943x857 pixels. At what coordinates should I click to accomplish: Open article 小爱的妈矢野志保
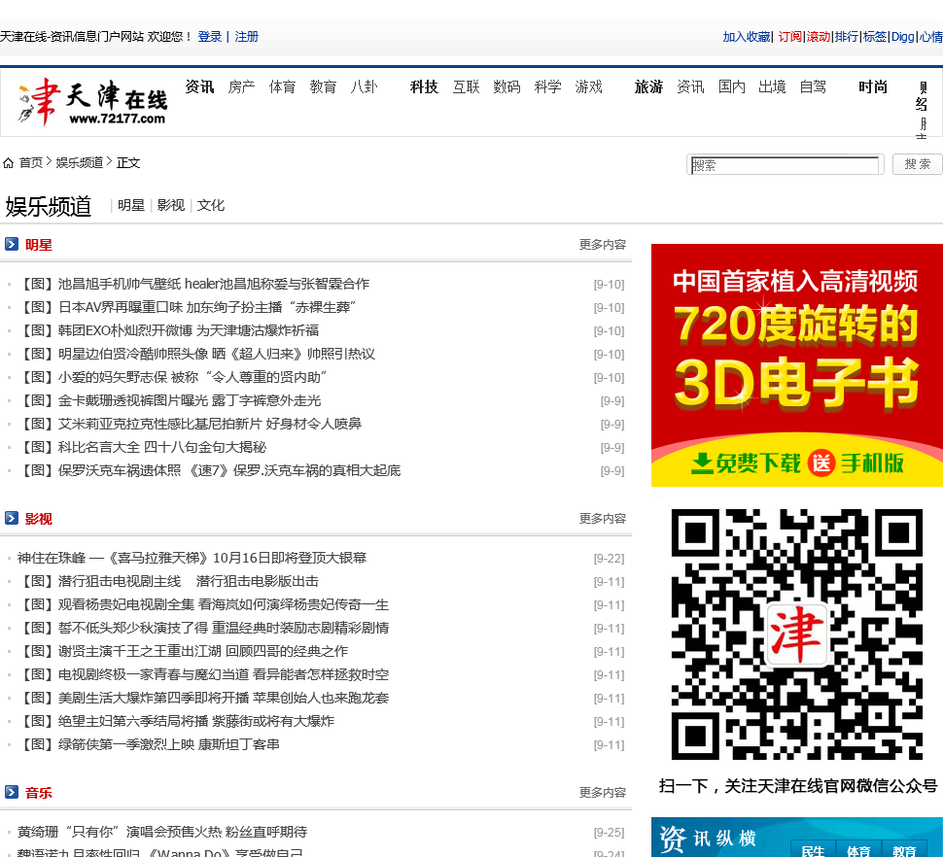(x=172, y=377)
